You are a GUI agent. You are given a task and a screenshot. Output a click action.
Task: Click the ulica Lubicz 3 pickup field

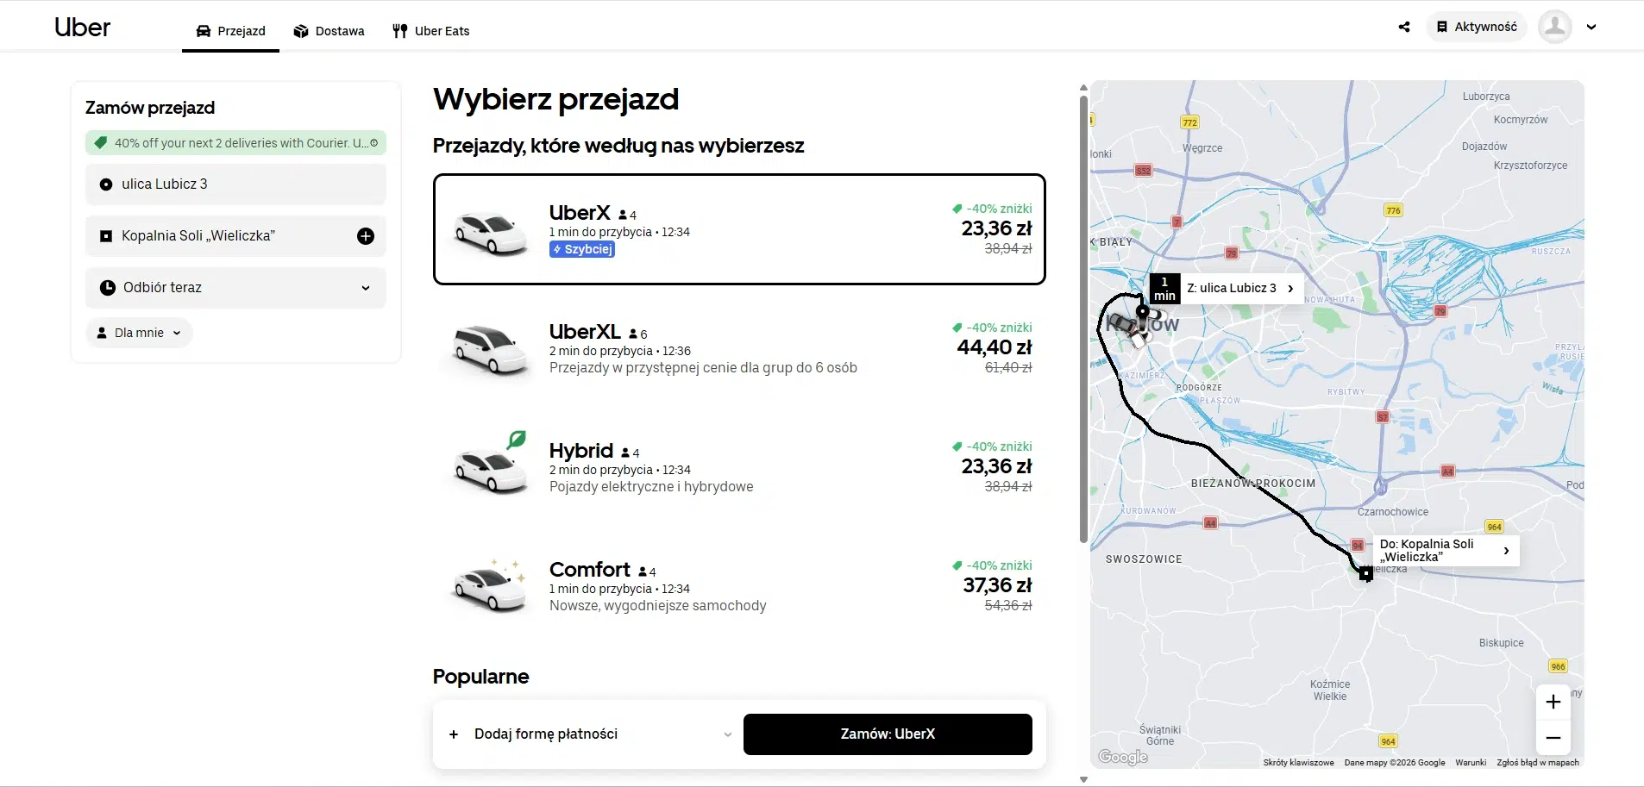point(235,184)
